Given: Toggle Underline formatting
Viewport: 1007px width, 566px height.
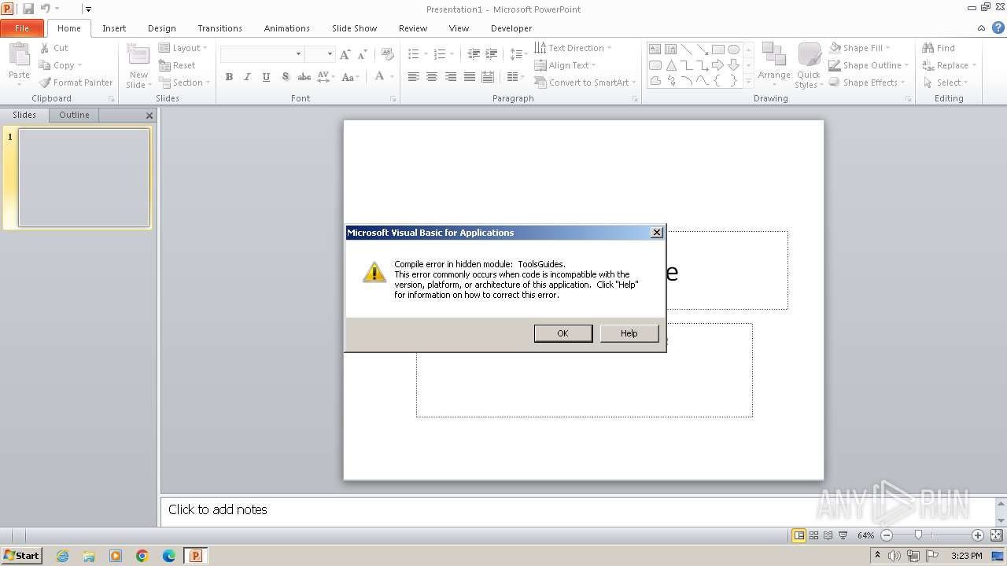Looking at the screenshot, I should click(x=266, y=77).
